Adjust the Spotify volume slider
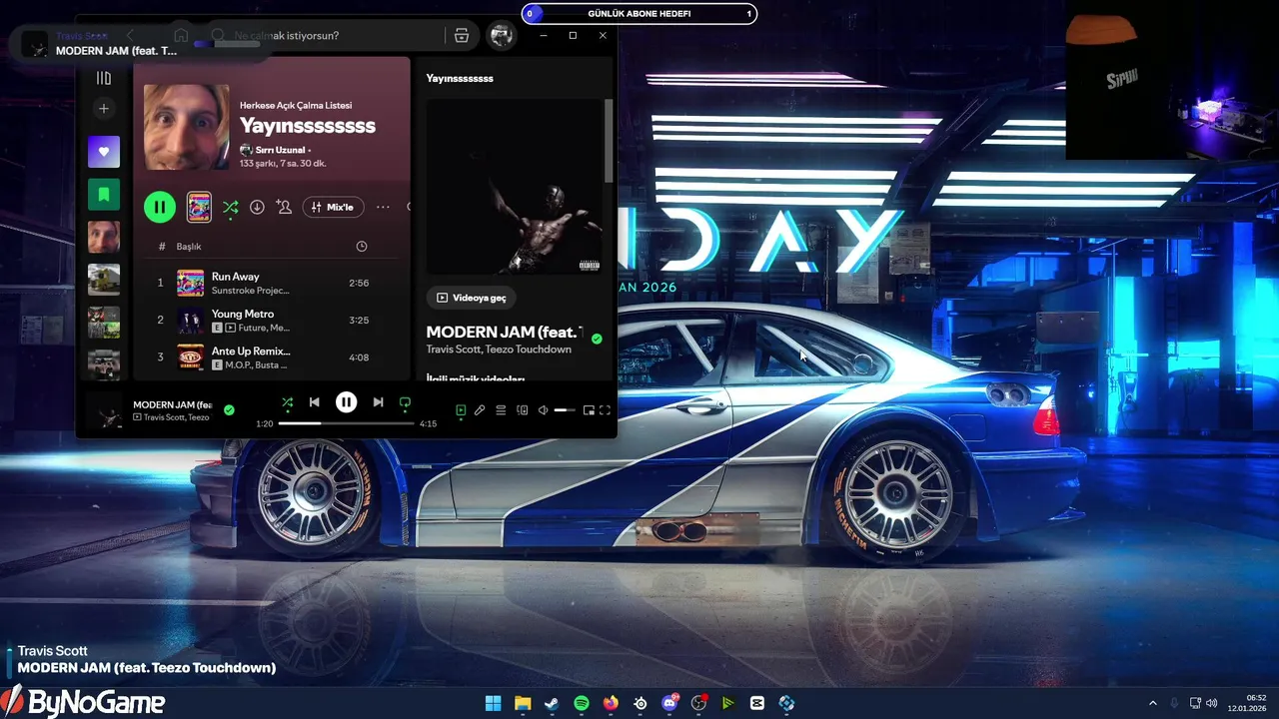Image resolution: width=1279 pixels, height=719 pixels. (565, 409)
